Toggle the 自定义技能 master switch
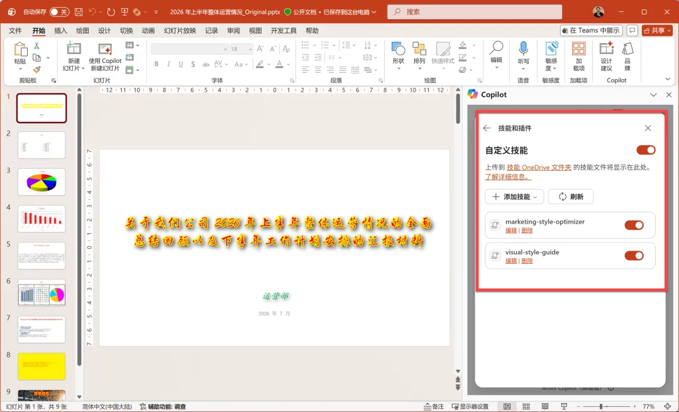Screen dimensions: 679x412 pos(646,150)
